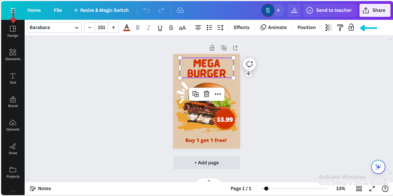Select the Draw tool
The image size is (393, 196).
click(x=13, y=149)
